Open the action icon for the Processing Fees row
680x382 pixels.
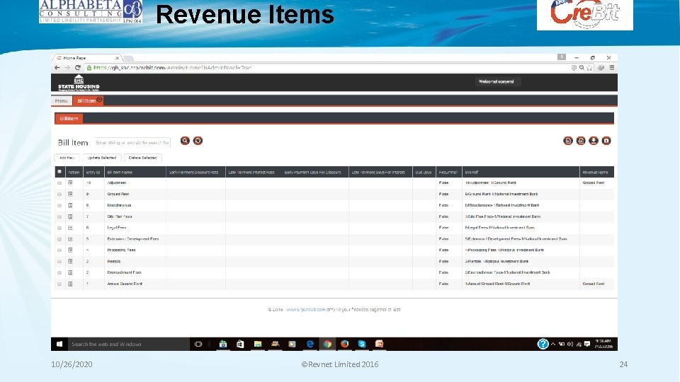coord(70,250)
